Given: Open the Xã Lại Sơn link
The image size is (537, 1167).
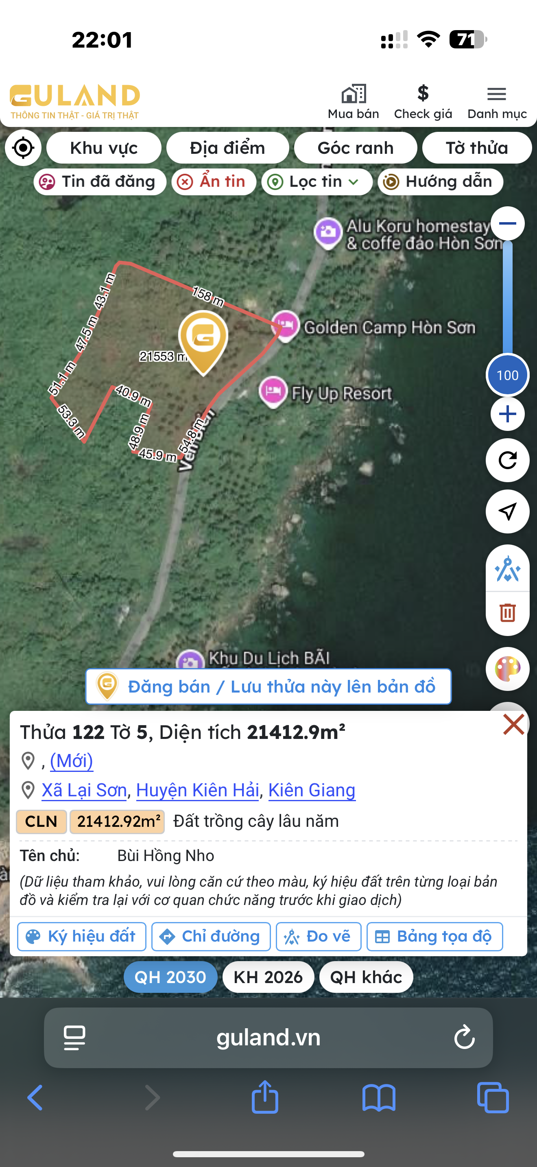Looking at the screenshot, I should (84, 790).
